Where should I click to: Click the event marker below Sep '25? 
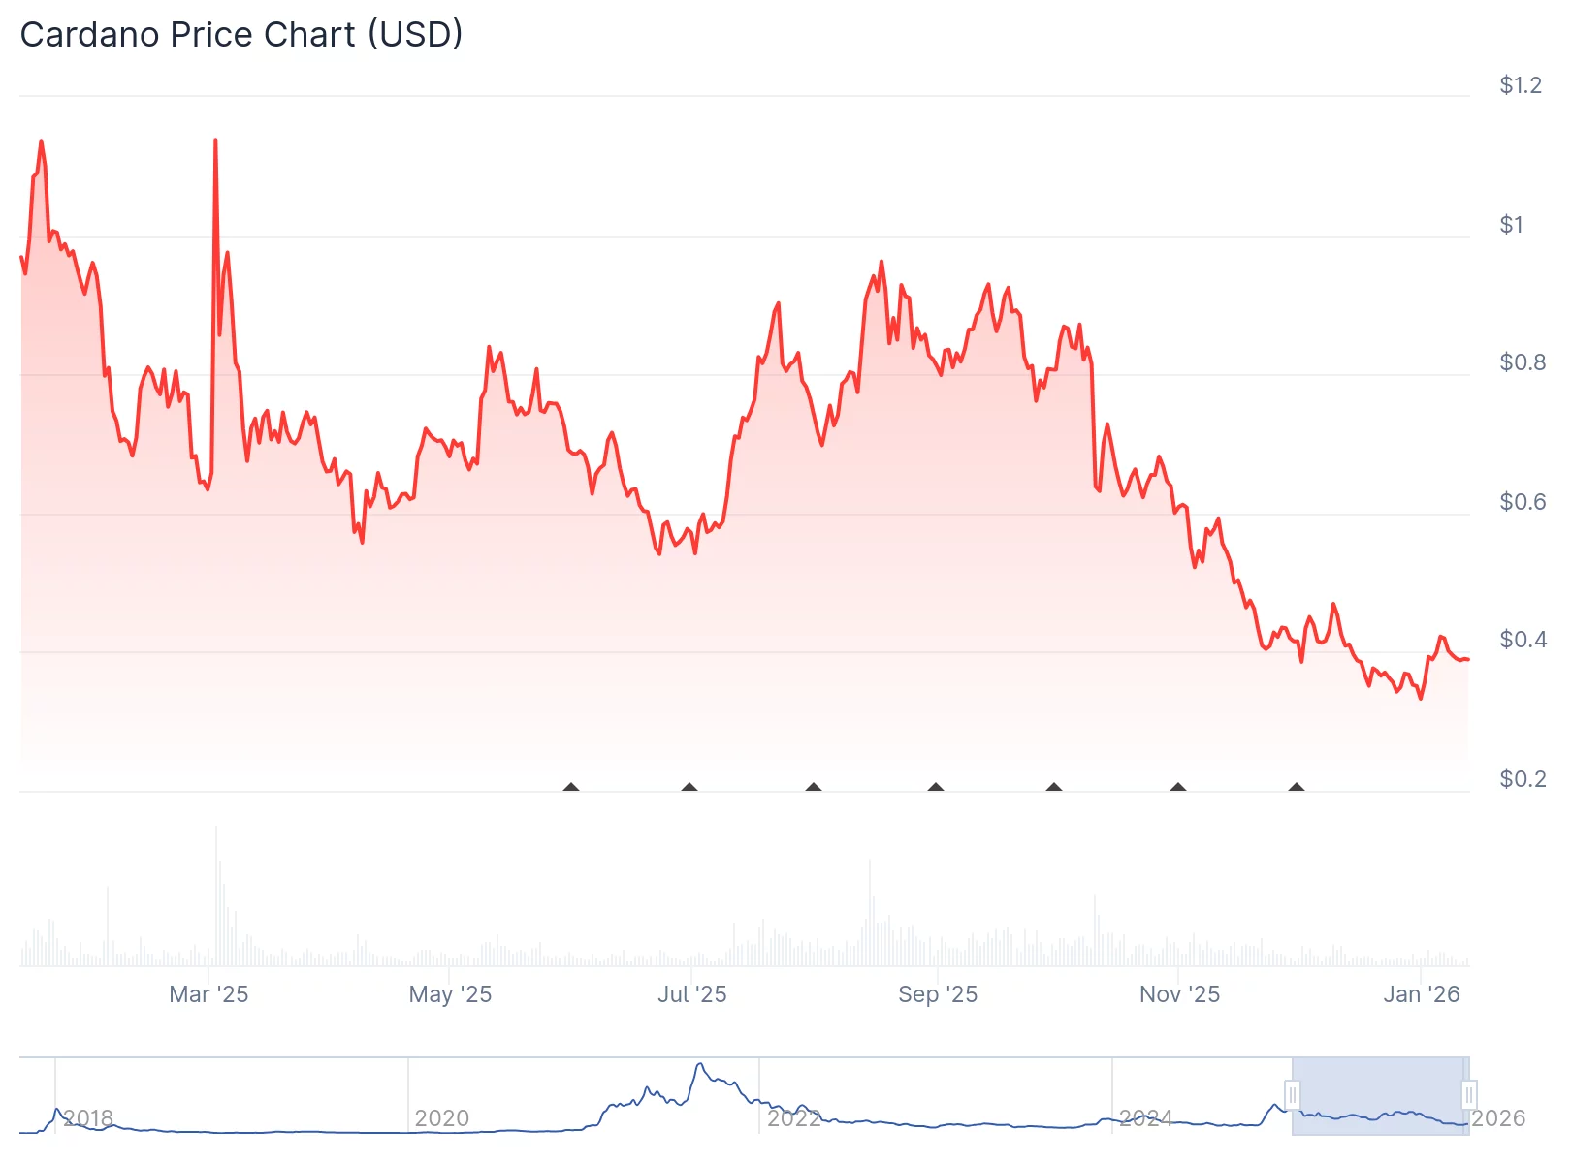pyautogui.click(x=935, y=788)
